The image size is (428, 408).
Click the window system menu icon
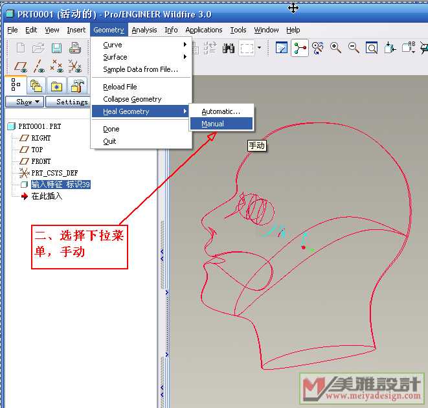tap(10, 14)
